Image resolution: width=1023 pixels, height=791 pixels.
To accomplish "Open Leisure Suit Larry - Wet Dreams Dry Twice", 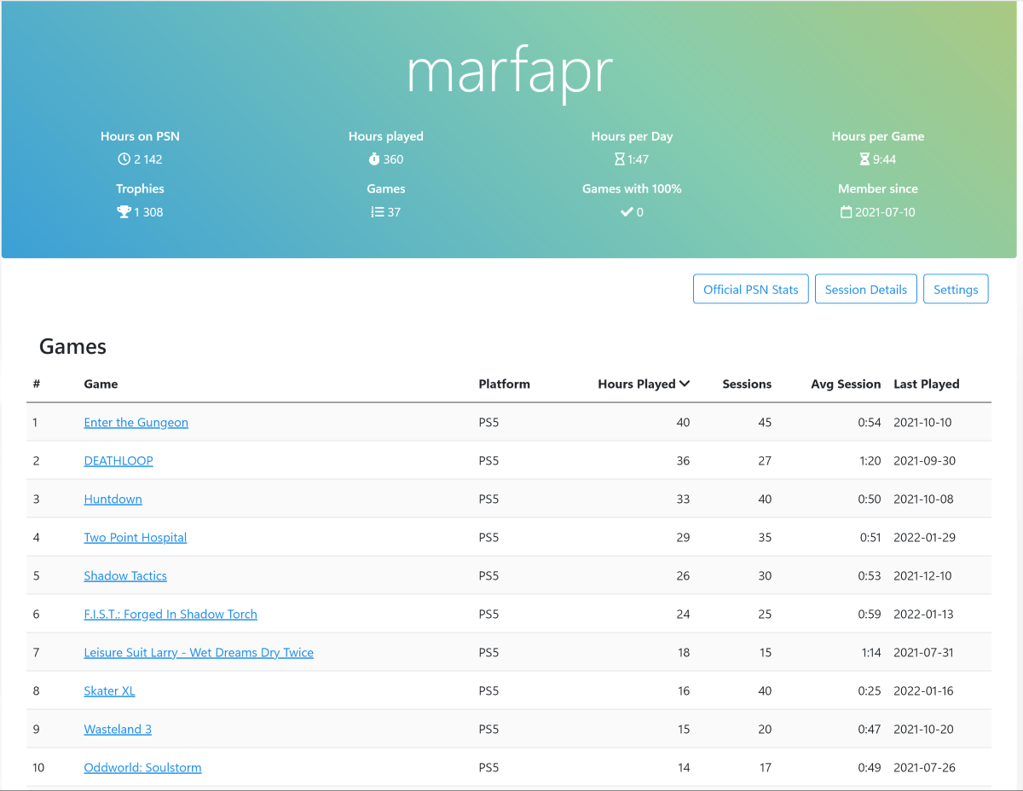I will pyautogui.click(x=199, y=653).
